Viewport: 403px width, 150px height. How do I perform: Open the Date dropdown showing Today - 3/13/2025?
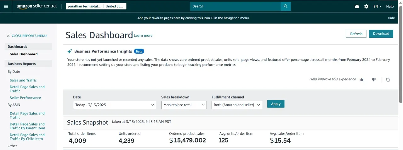(x=115, y=105)
